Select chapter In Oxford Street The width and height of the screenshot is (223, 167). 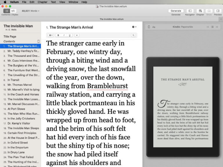[x=21, y=143]
